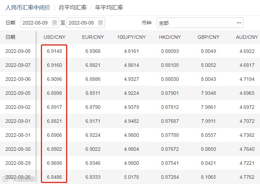The height and width of the screenshot is (184, 260).
Task: Click GBP/CNY value 8.1065
Action: tap(209, 177)
